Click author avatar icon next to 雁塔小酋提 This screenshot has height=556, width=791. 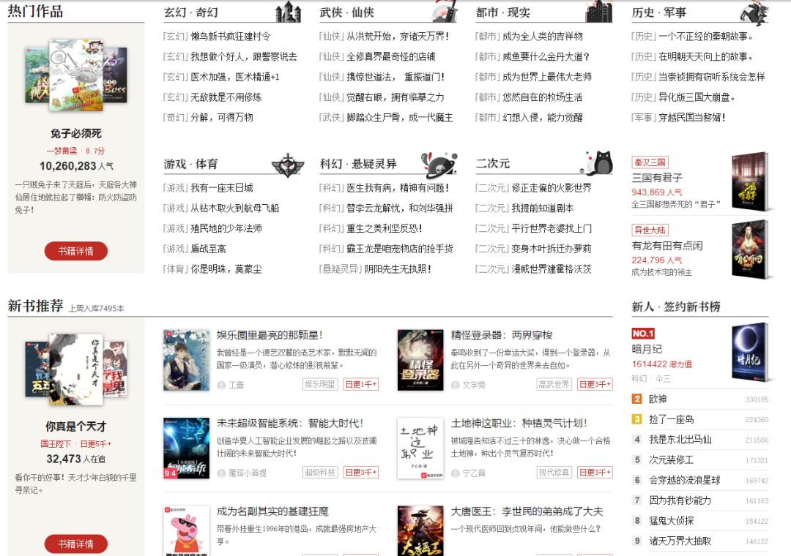[221, 473]
